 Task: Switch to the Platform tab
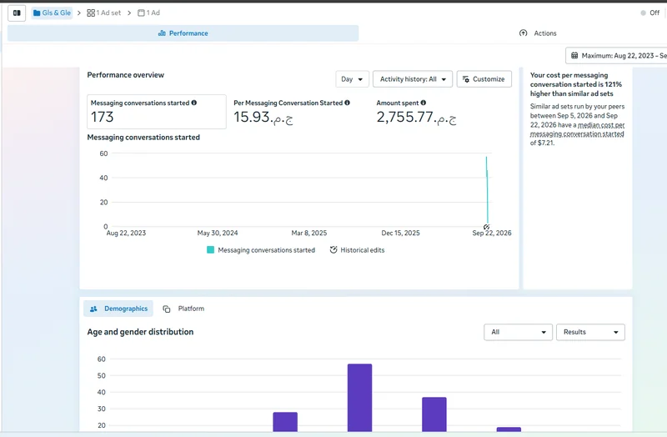tap(183, 309)
